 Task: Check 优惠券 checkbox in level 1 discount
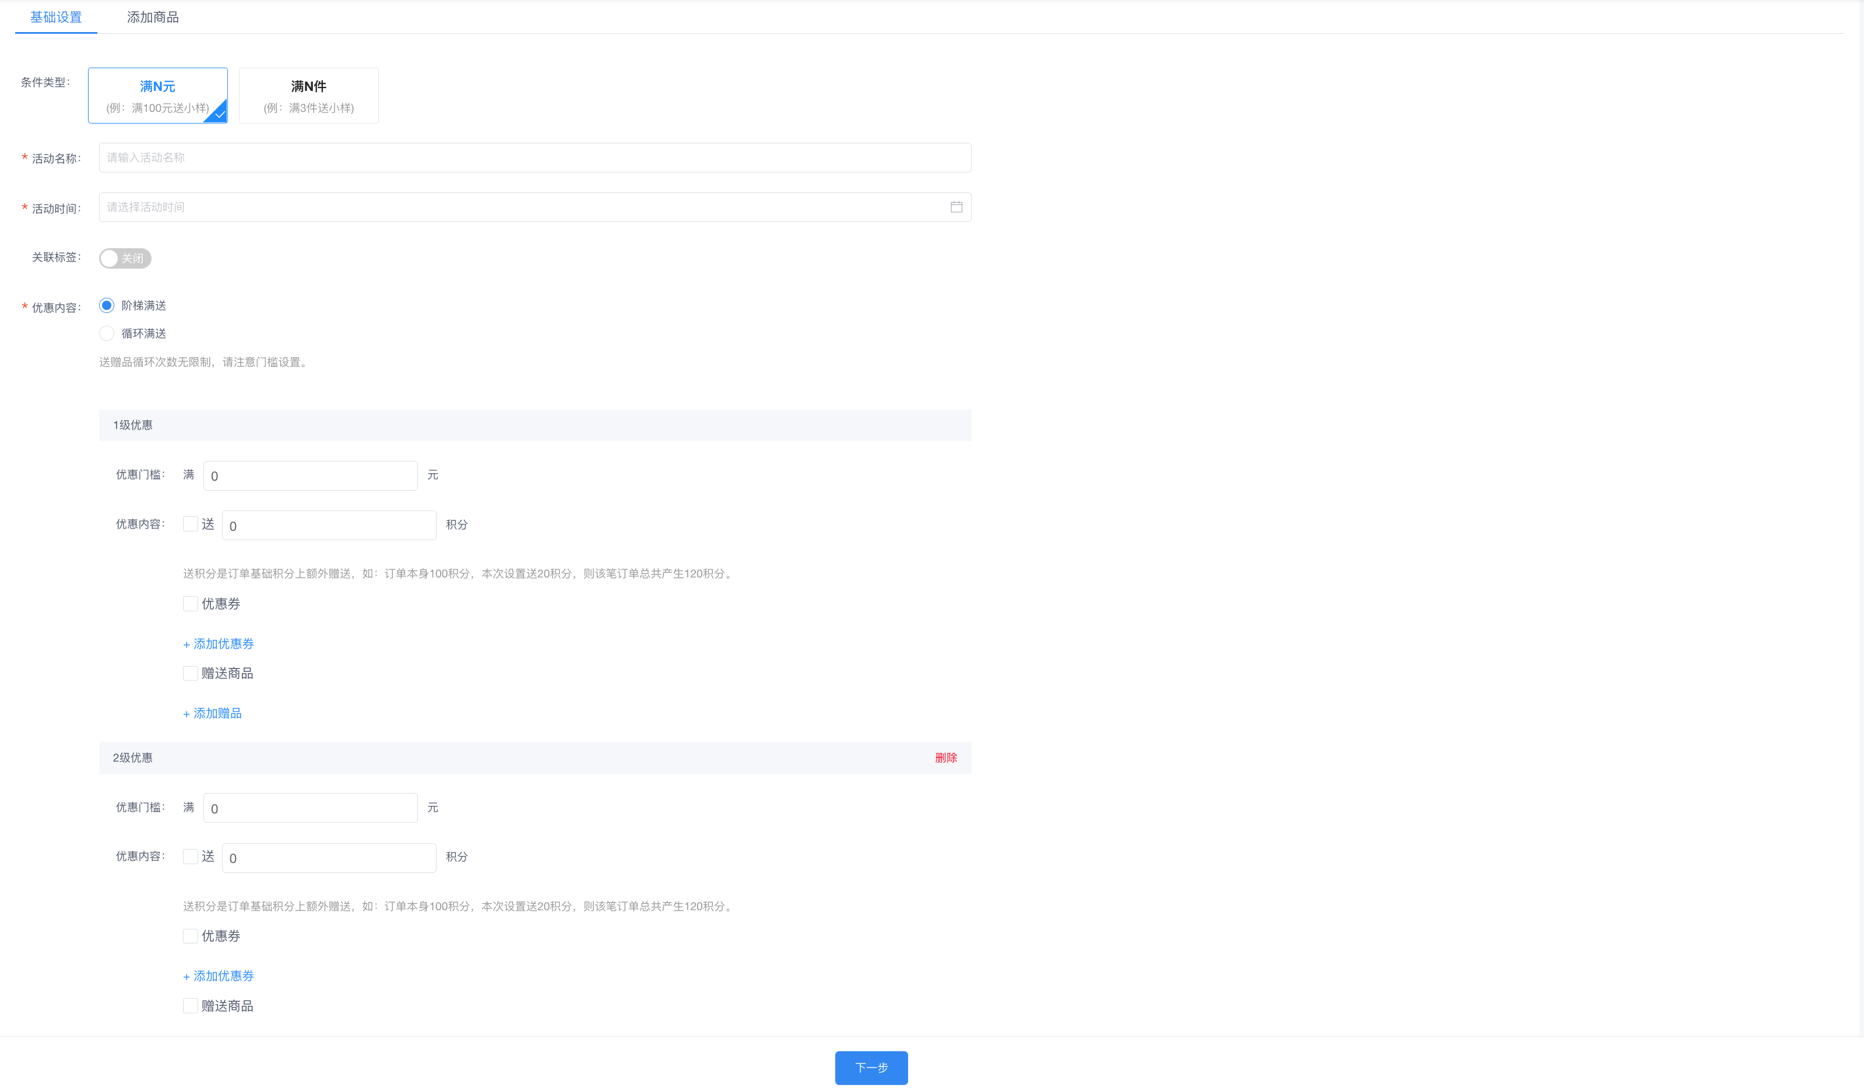pos(190,604)
